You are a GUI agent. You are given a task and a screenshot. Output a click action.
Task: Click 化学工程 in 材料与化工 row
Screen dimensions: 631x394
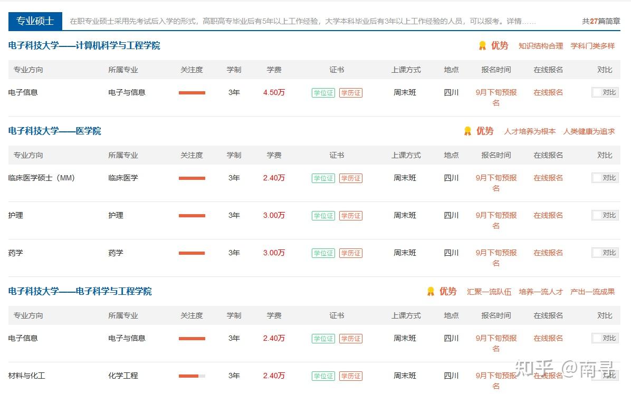(x=123, y=375)
